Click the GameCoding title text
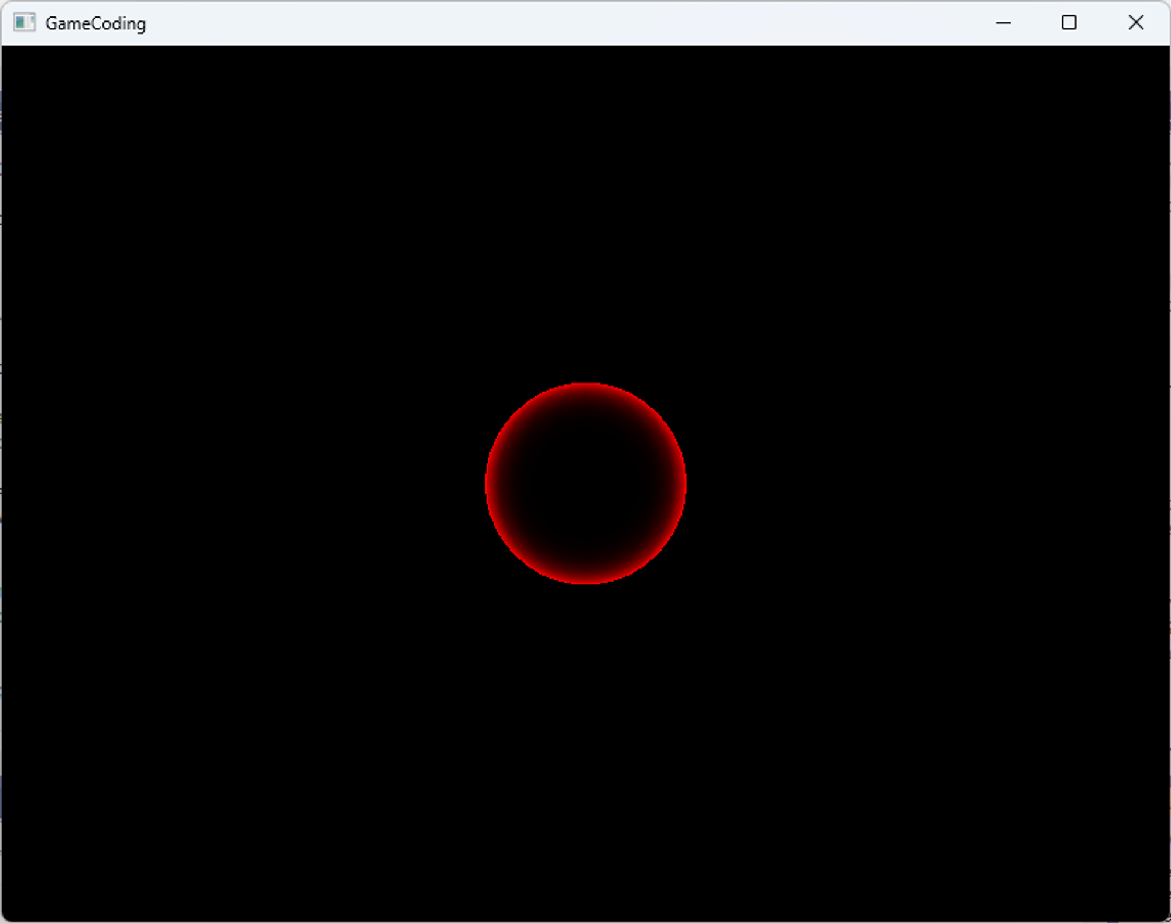This screenshot has height=923, width=1171. (95, 23)
